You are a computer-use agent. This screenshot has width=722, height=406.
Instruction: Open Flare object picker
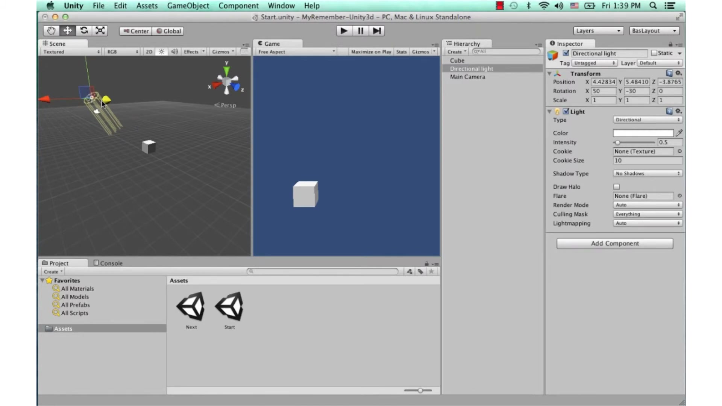pyautogui.click(x=680, y=196)
